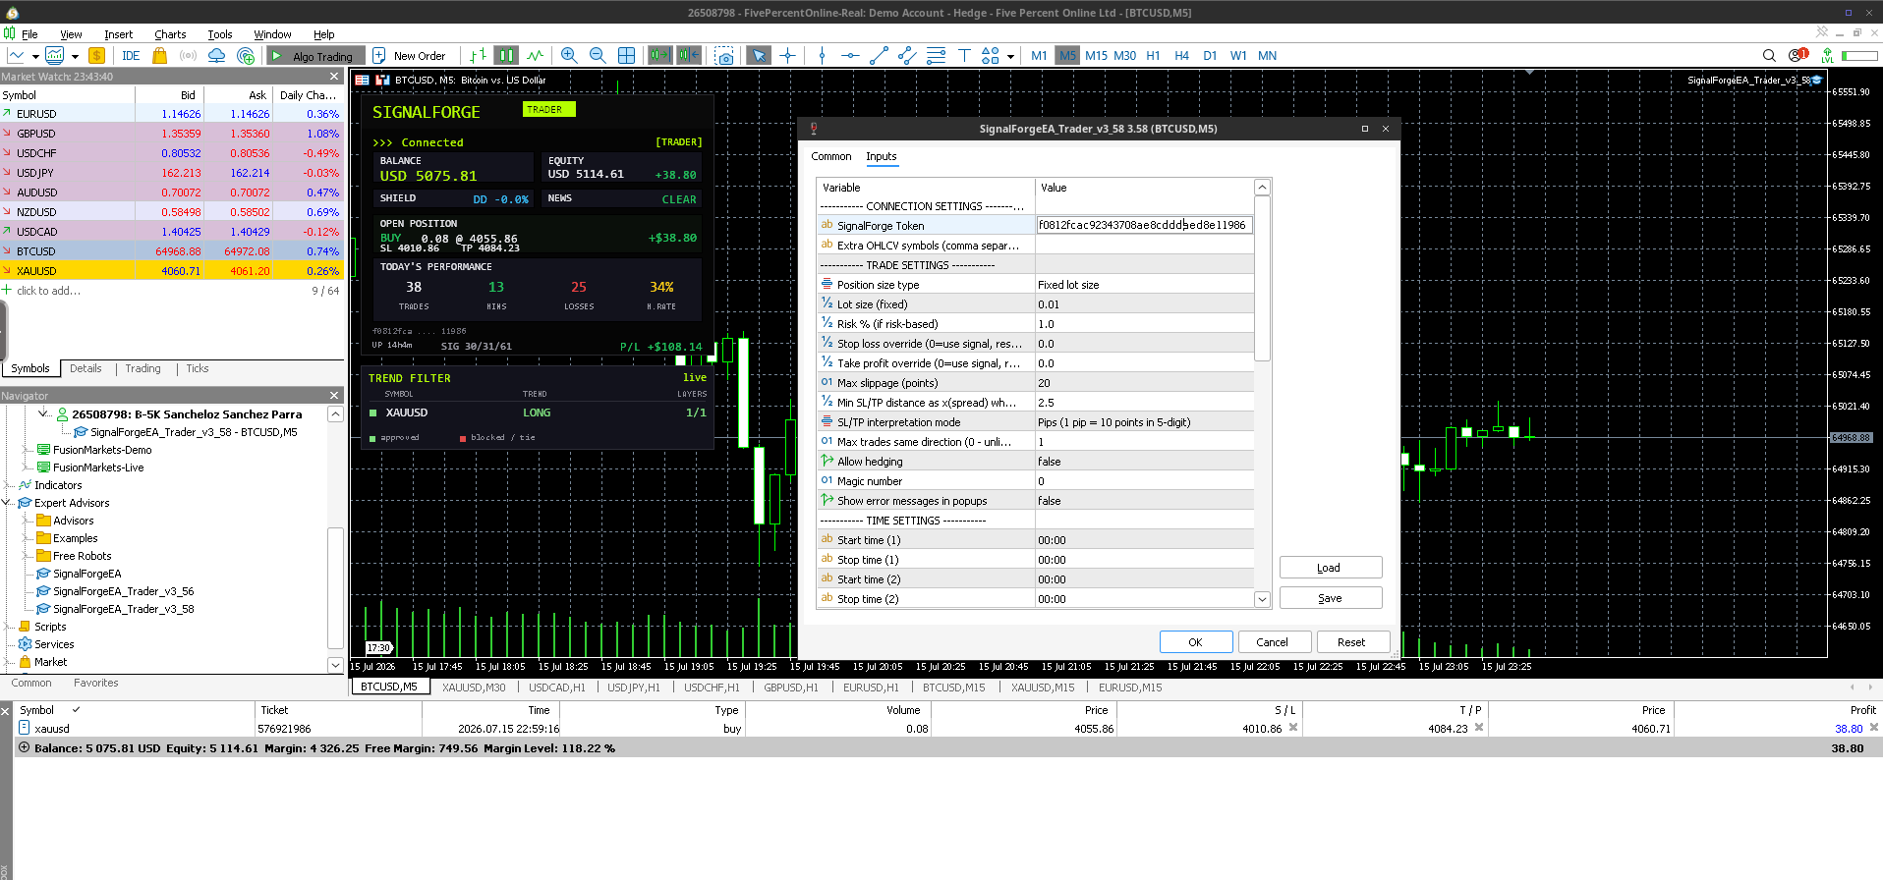Draw a horizontal line on chart

tap(850, 56)
